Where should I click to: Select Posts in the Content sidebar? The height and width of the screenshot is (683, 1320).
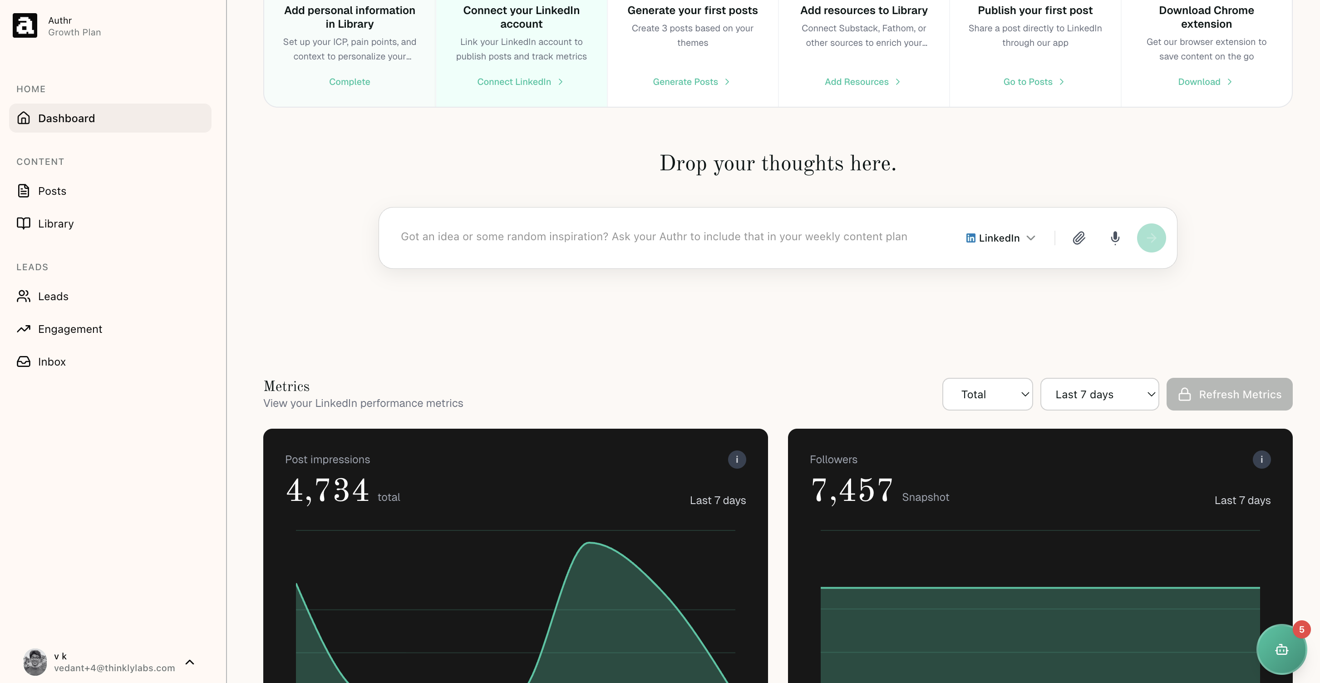tap(52, 191)
